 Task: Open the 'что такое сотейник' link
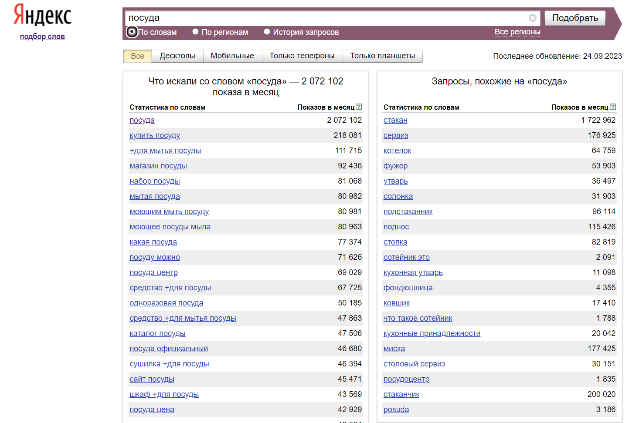tap(418, 318)
